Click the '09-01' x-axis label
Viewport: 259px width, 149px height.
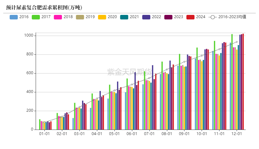point(184,134)
